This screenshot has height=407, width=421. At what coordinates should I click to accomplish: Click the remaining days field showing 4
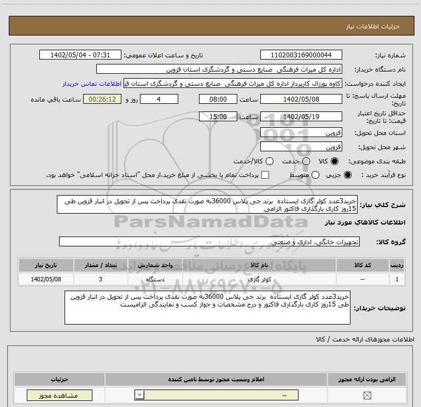coord(159,99)
